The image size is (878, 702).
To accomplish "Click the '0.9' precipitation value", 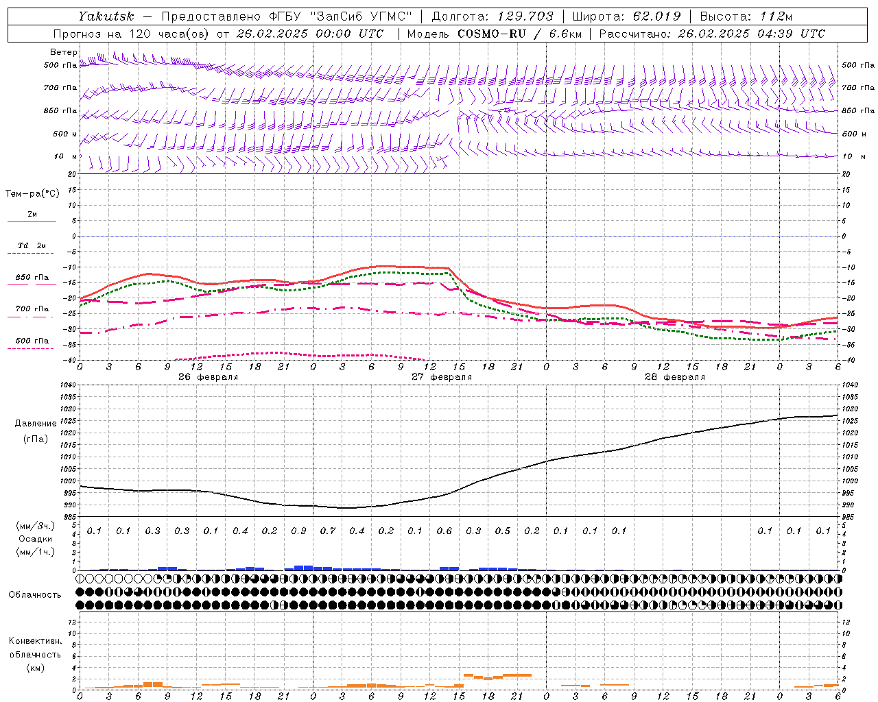I will click(x=298, y=531).
